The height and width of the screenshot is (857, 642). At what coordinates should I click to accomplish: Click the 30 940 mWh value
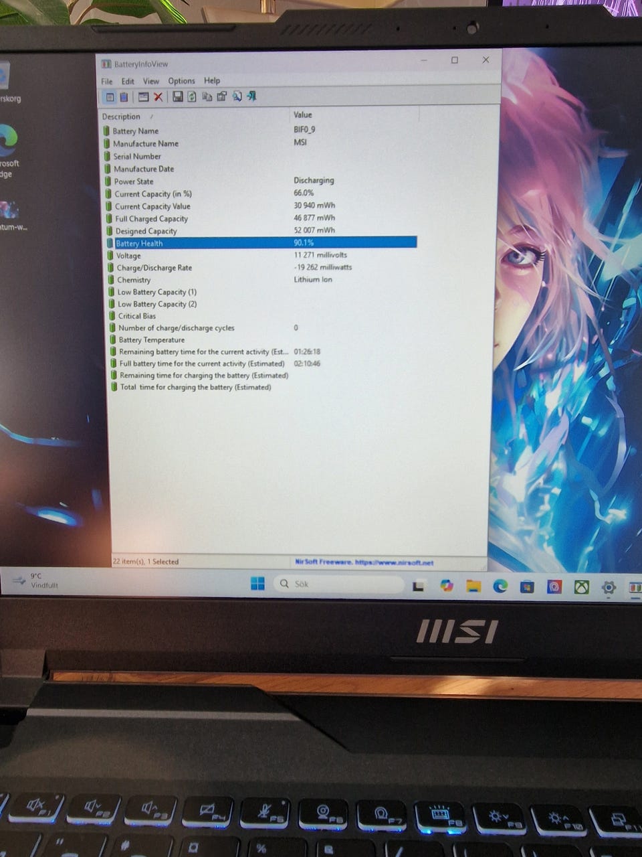314,206
